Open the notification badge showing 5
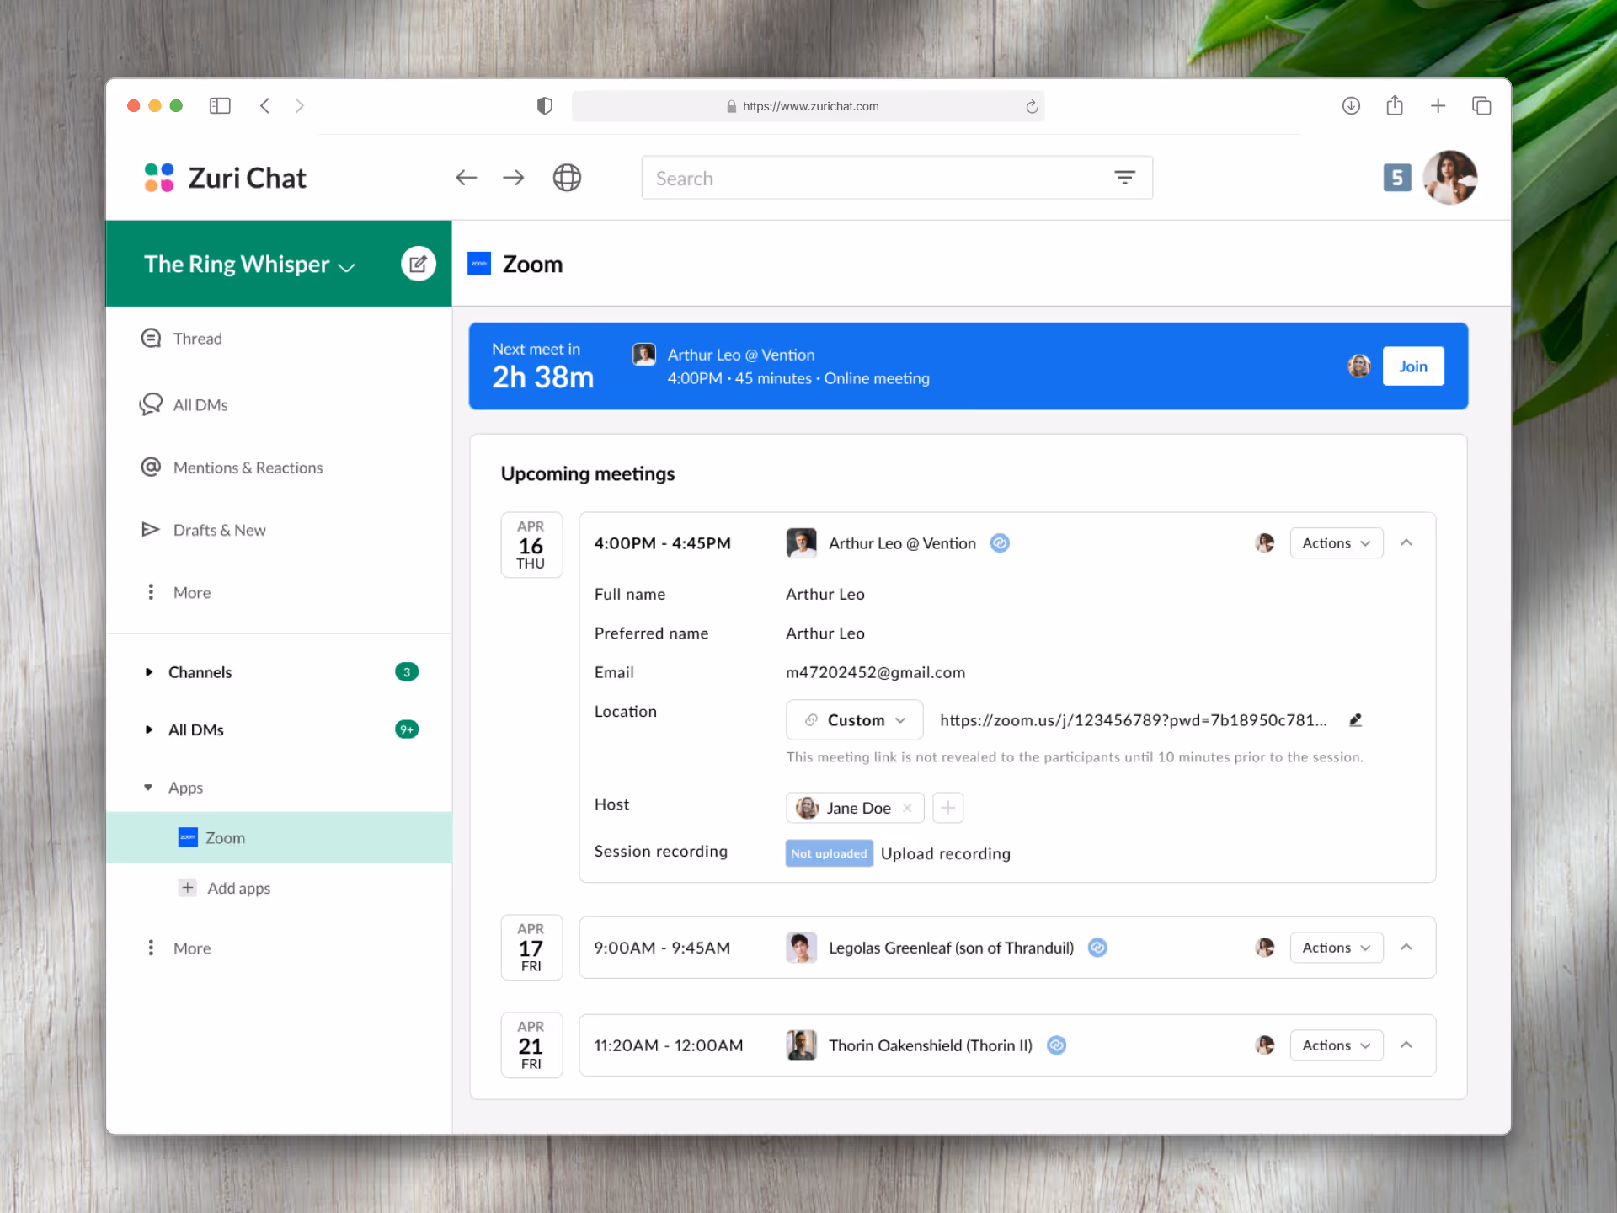This screenshot has height=1213, width=1617. [1396, 178]
